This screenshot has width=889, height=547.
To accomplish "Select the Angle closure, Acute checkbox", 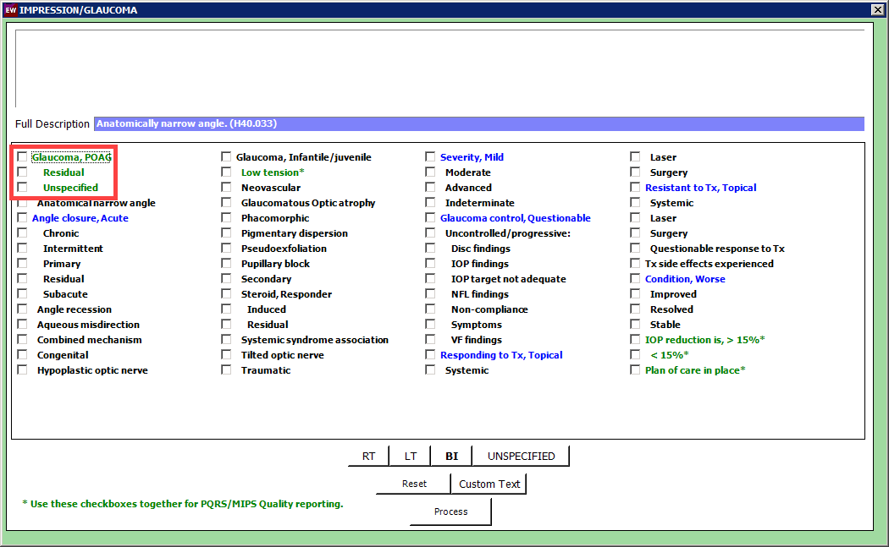I will (22, 218).
